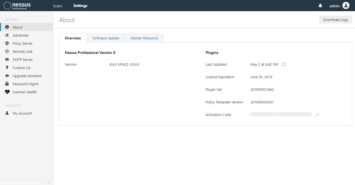Open the admin user avatar menu
The height and width of the screenshot is (185, 355).
click(346, 6)
